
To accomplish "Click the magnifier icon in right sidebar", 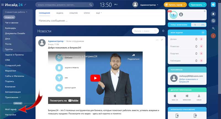I will (x=213, y=28).
